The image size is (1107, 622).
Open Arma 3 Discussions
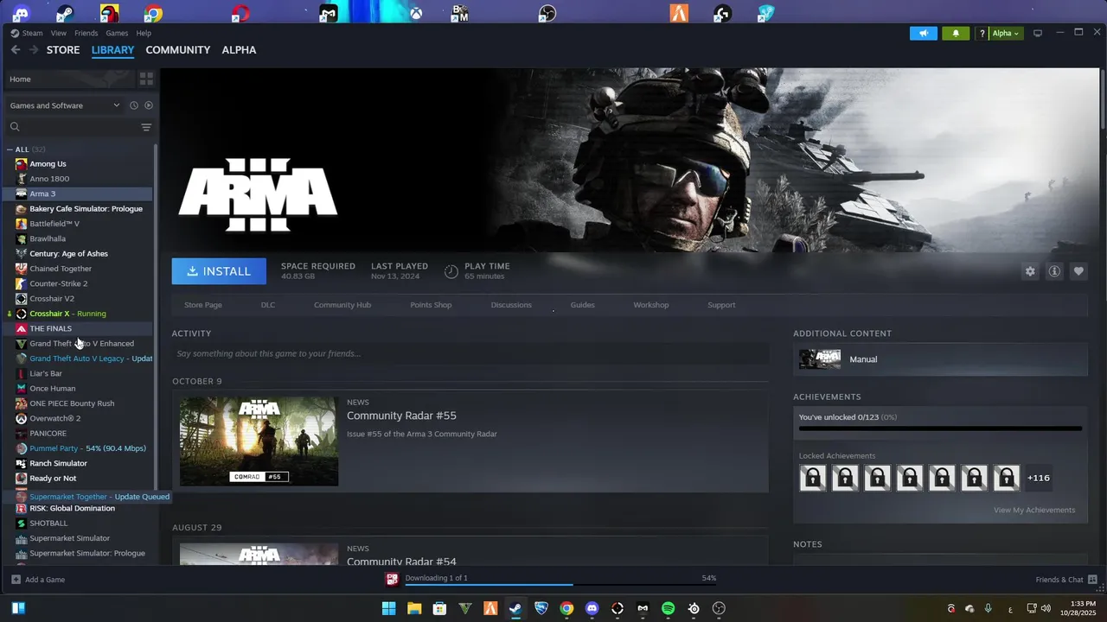(511, 305)
